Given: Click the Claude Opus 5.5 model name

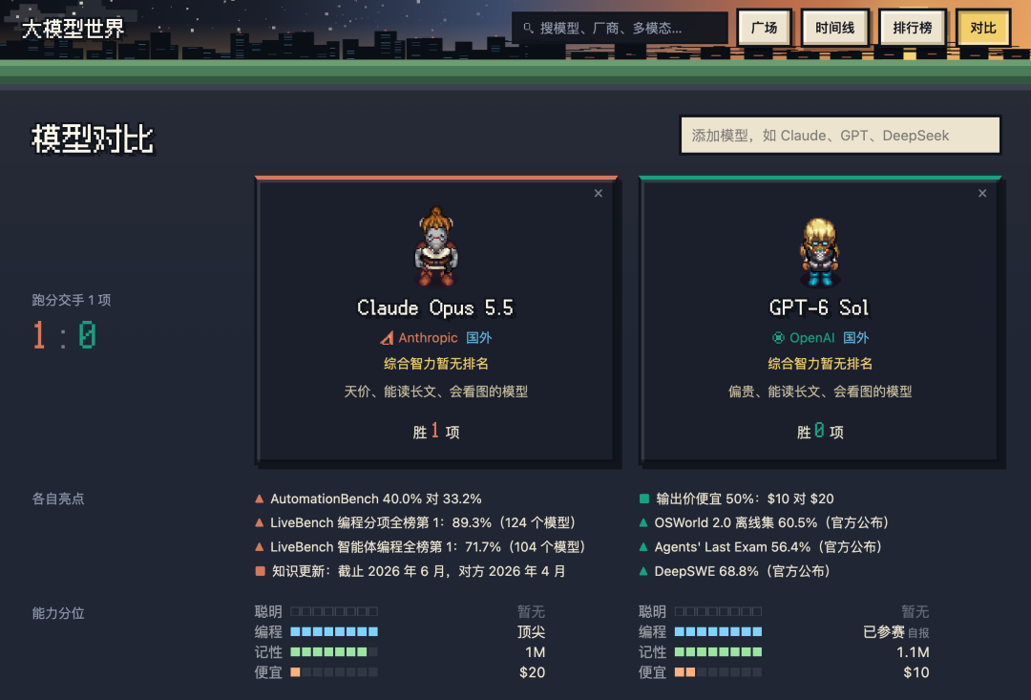Looking at the screenshot, I should (435, 308).
